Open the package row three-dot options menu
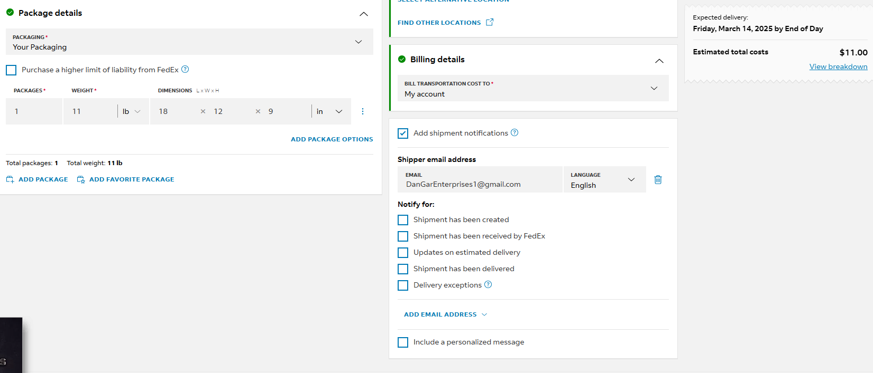 pos(363,111)
